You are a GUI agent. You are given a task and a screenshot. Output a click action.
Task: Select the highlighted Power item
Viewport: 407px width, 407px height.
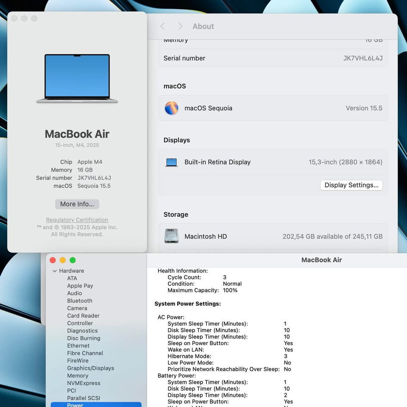coord(96,404)
